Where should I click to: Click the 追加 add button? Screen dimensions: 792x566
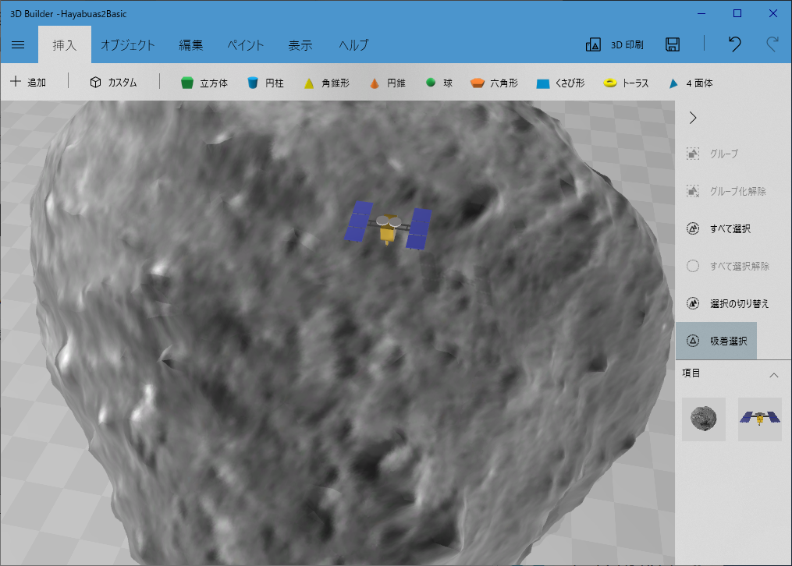click(x=28, y=82)
